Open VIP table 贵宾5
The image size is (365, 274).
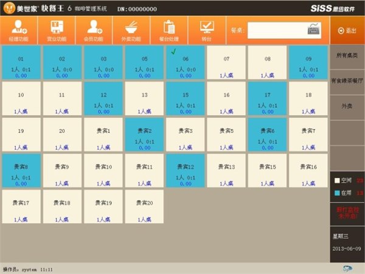point(226,135)
